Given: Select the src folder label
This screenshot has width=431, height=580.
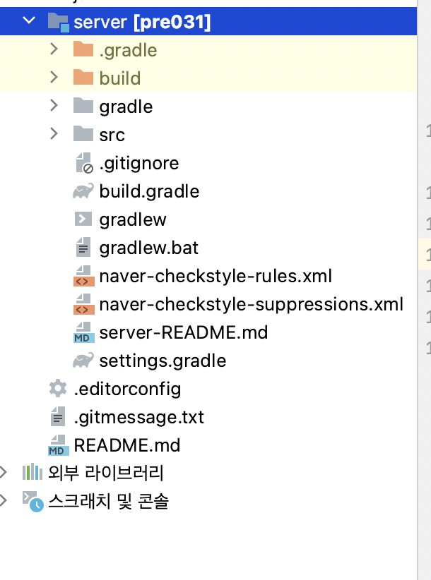Looking at the screenshot, I should point(112,135).
